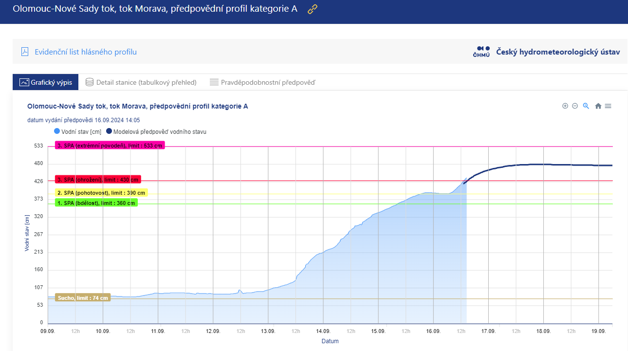Click the 1. SPA (bdělost) limit 360 cm label

tap(96, 203)
